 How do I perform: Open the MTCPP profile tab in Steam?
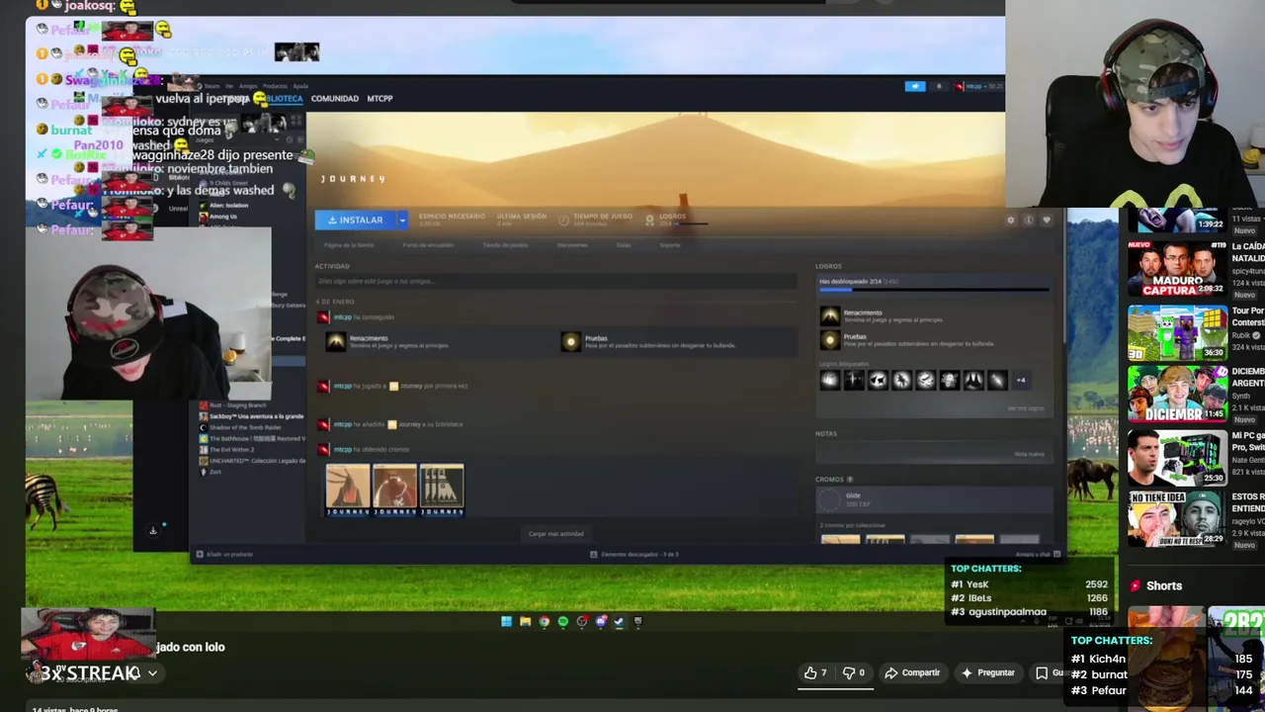coord(379,99)
